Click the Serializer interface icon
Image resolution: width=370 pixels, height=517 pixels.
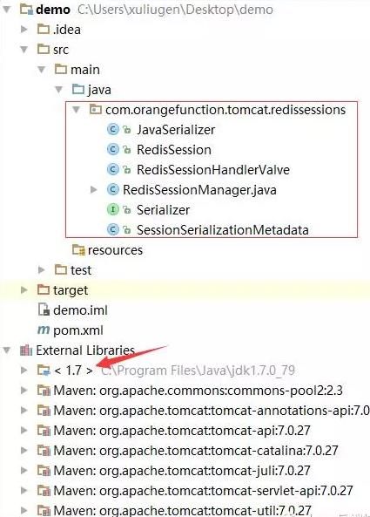coord(113,210)
